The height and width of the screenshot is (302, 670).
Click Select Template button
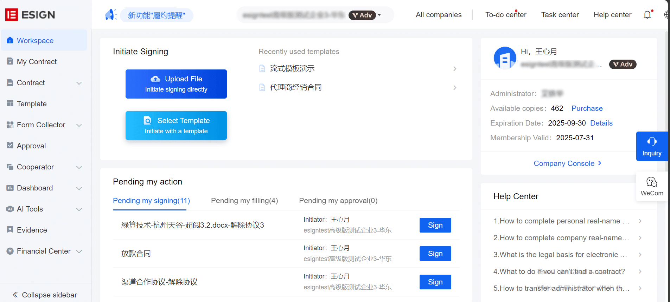(176, 126)
